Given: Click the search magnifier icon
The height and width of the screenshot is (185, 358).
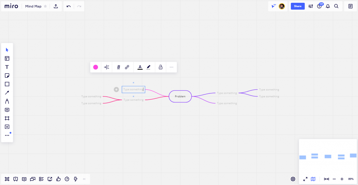Looking at the screenshot, I should coord(336,6).
